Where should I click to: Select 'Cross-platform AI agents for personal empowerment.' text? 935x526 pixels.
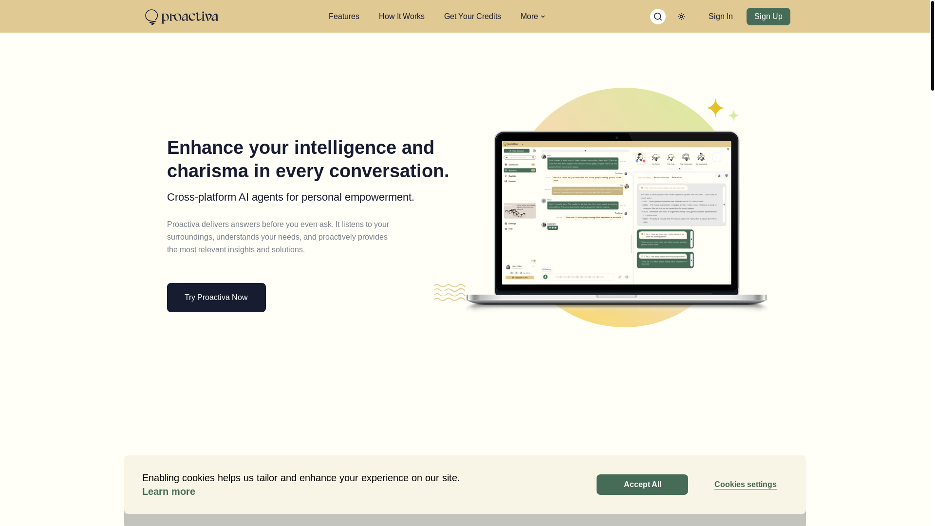(291, 197)
